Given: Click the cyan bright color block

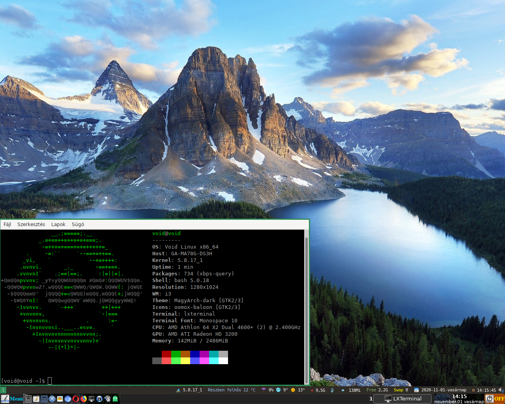Looking at the screenshot, I should 214,361.
